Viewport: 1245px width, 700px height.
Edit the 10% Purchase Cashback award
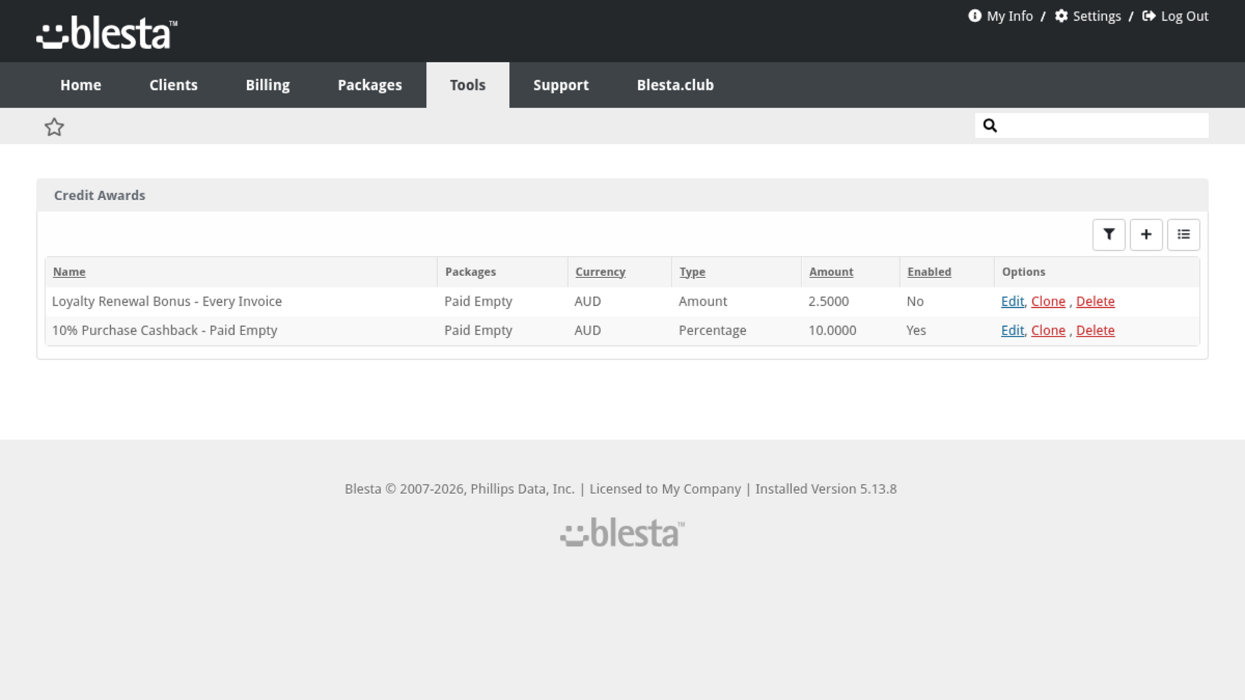pos(1012,331)
